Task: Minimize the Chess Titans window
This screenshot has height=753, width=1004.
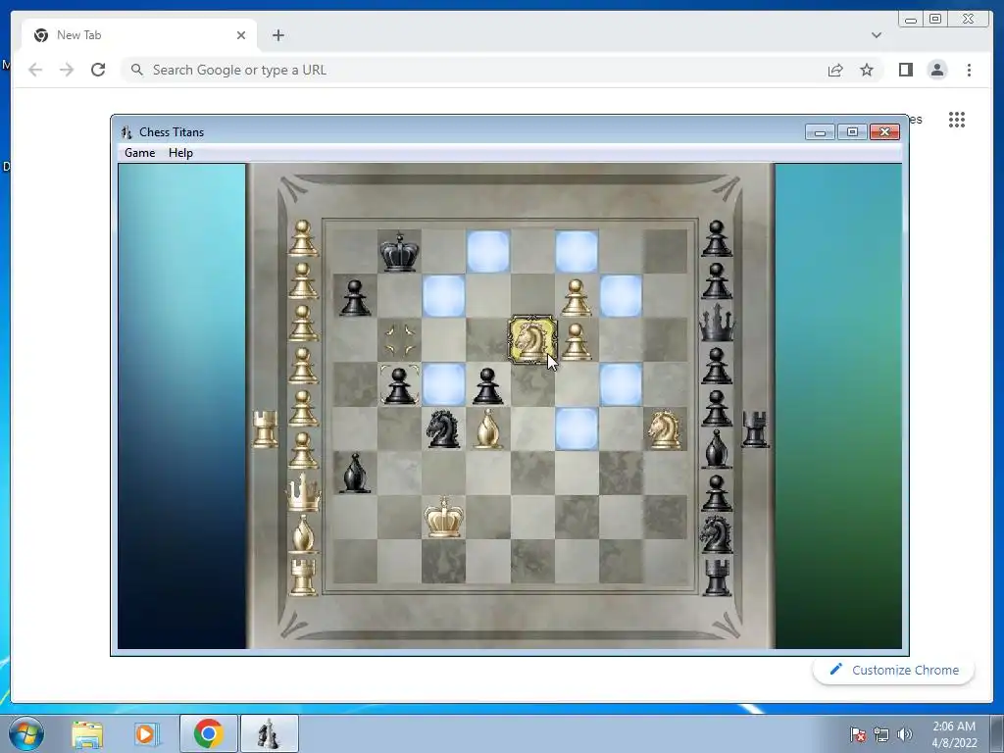Action: click(x=820, y=132)
